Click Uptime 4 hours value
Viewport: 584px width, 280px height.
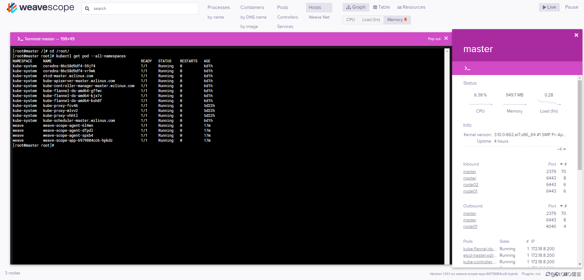501,141
